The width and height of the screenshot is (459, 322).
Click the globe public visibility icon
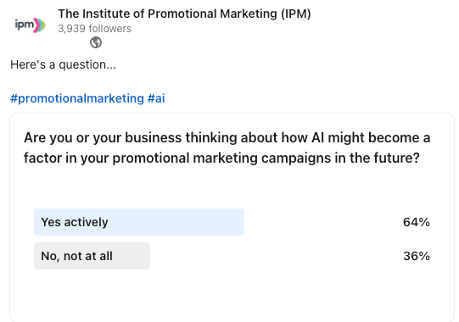[96, 42]
